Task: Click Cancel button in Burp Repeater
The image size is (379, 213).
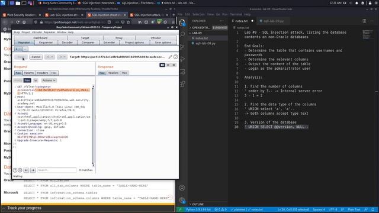Action: pyautogui.click(x=36, y=57)
